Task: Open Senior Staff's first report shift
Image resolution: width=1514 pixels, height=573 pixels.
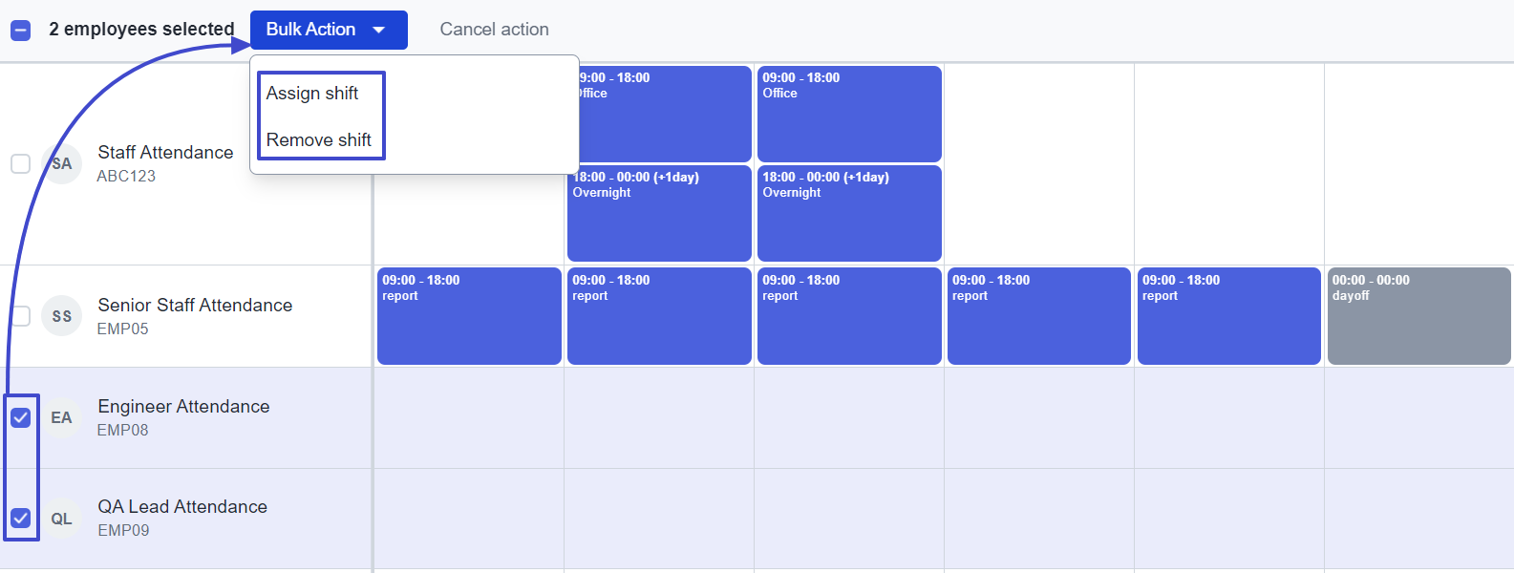Action: pos(469,316)
